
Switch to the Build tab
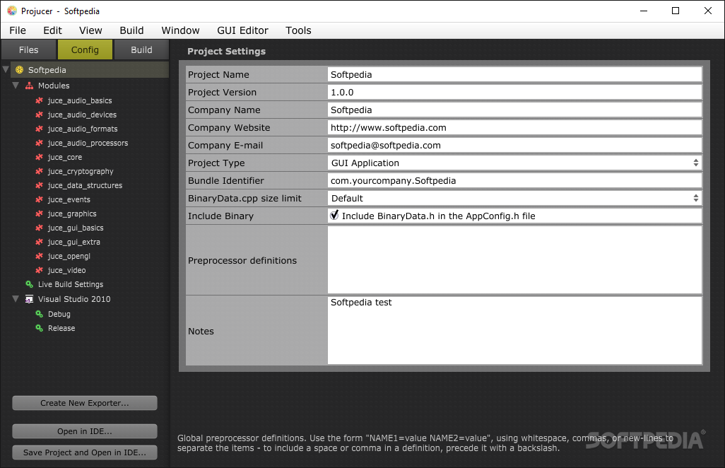pyautogui.click(x=141, y=50)
